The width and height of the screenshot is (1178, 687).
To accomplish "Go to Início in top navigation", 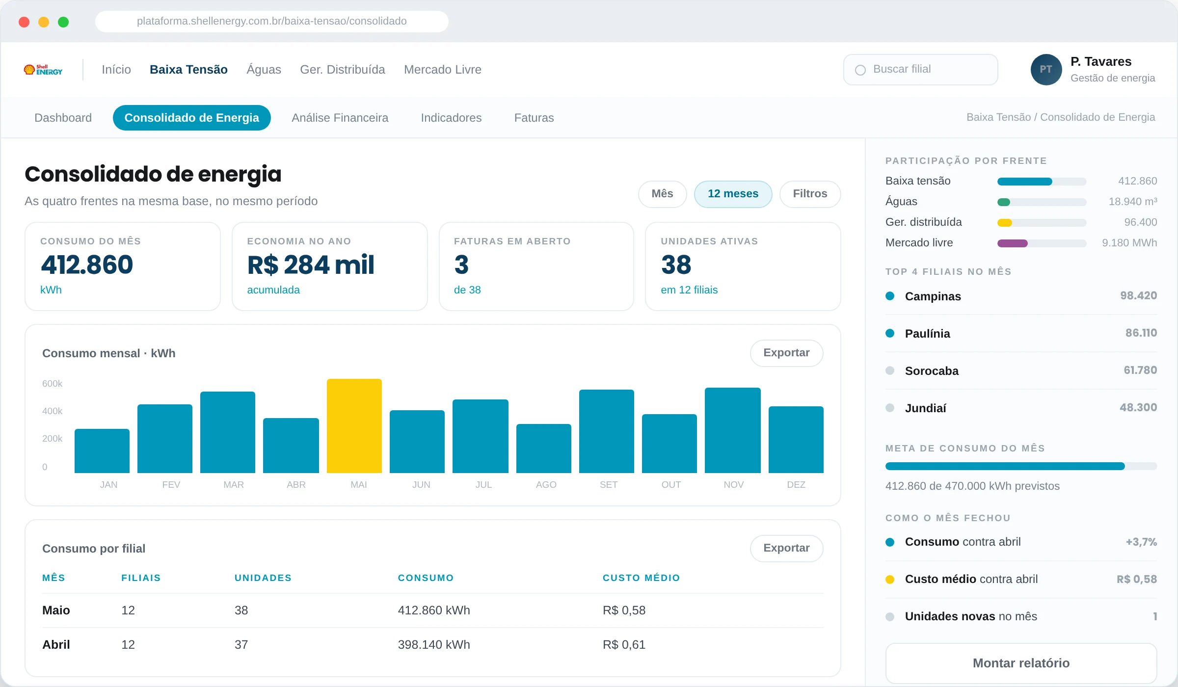I will coord(116,70).
